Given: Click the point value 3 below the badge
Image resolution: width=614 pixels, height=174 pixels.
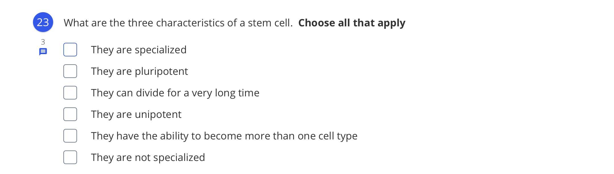Looking at the screenshot, I should point(43,42).
